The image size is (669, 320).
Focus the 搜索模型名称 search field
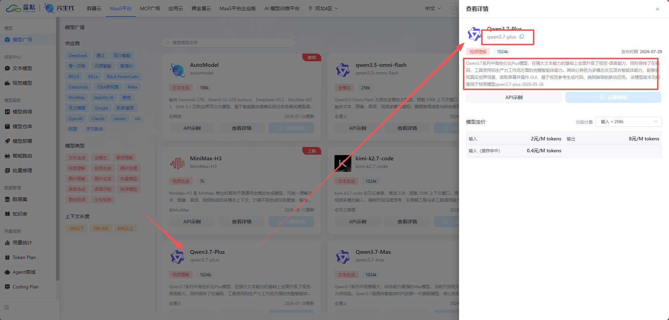click(x=229, y=43)
